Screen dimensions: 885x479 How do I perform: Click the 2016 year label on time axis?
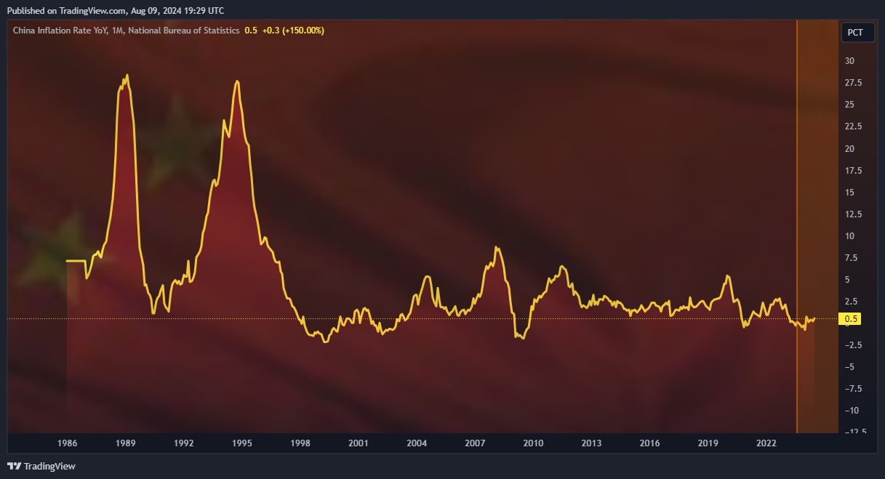pos(649,443)
